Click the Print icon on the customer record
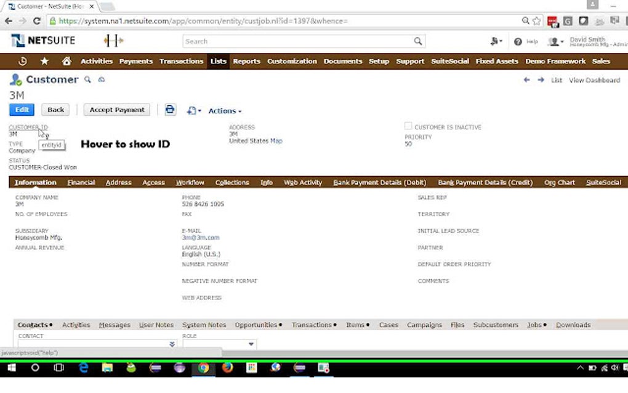 point(170,110)
